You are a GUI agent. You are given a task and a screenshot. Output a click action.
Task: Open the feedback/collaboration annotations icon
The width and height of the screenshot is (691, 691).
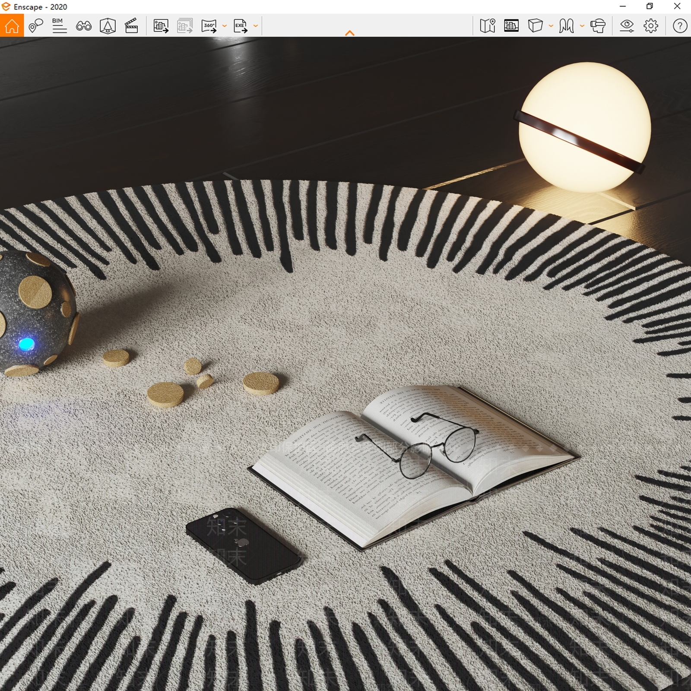(x=36, y=26)
